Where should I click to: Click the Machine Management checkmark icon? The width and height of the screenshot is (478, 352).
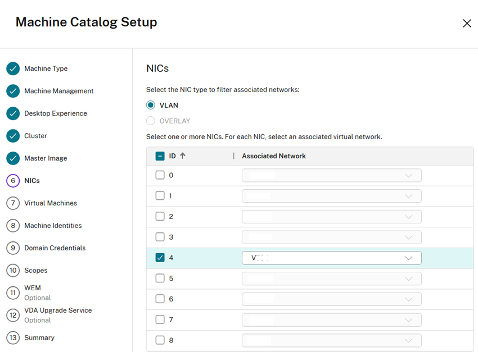pos(13,91)
